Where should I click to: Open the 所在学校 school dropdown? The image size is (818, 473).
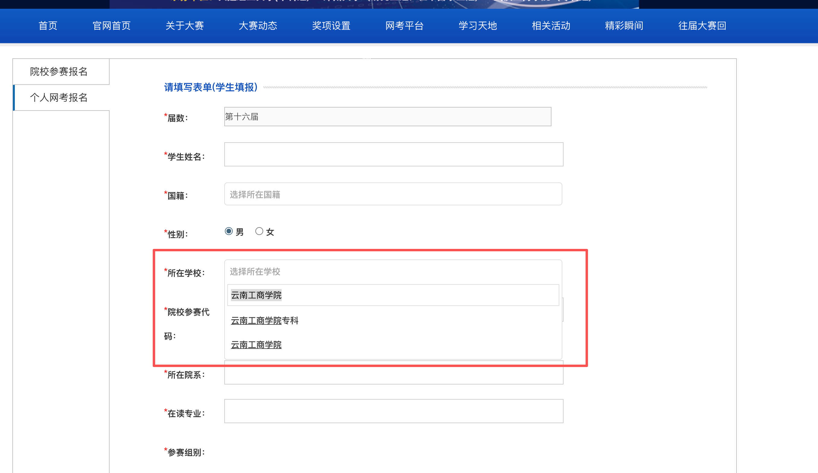(393, 271)
